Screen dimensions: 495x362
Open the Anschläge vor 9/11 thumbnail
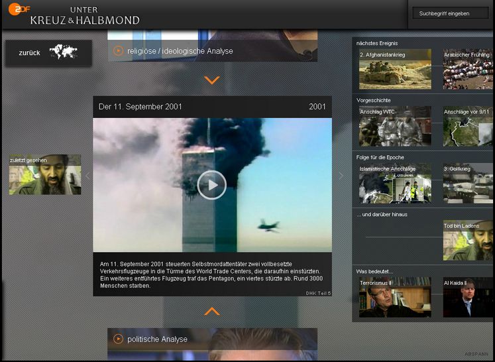tap(468, 126)
